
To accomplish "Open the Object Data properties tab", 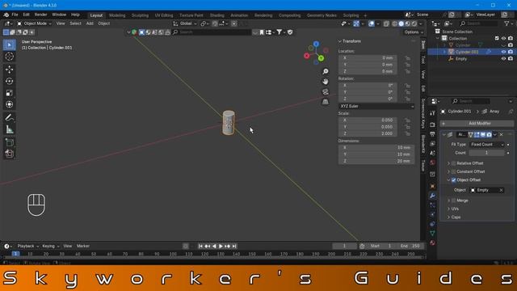I will [432, 234].
